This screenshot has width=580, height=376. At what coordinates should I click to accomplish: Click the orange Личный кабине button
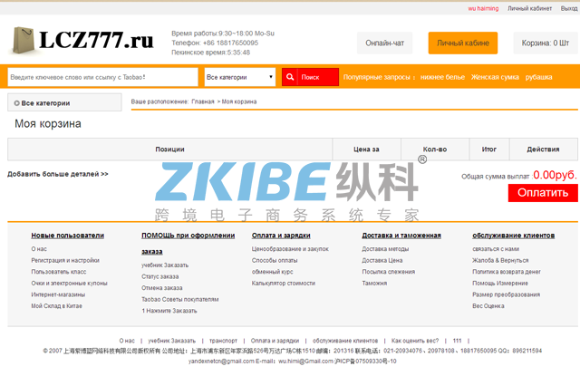coord(463,43)
